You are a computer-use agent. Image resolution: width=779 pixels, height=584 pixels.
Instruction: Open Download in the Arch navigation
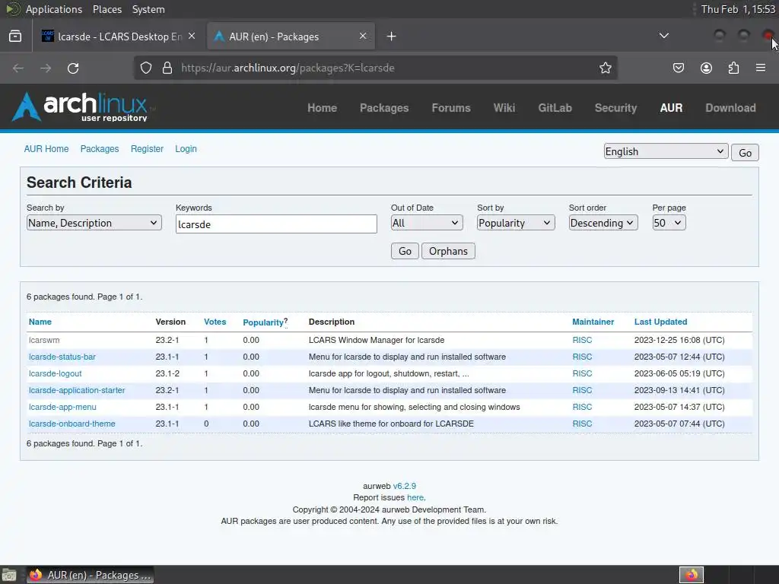point(731,108)
